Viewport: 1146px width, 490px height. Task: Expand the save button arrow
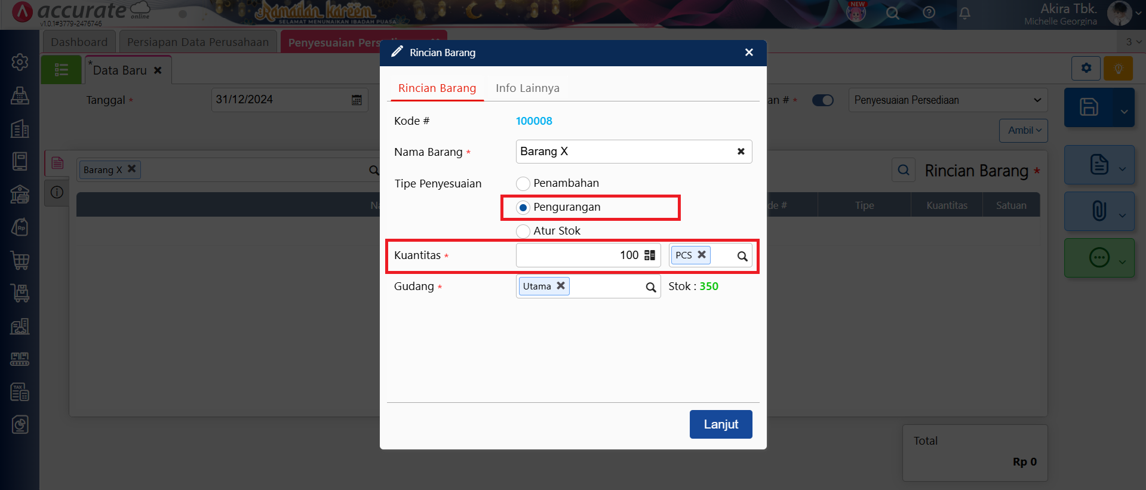pos(1123,111)
